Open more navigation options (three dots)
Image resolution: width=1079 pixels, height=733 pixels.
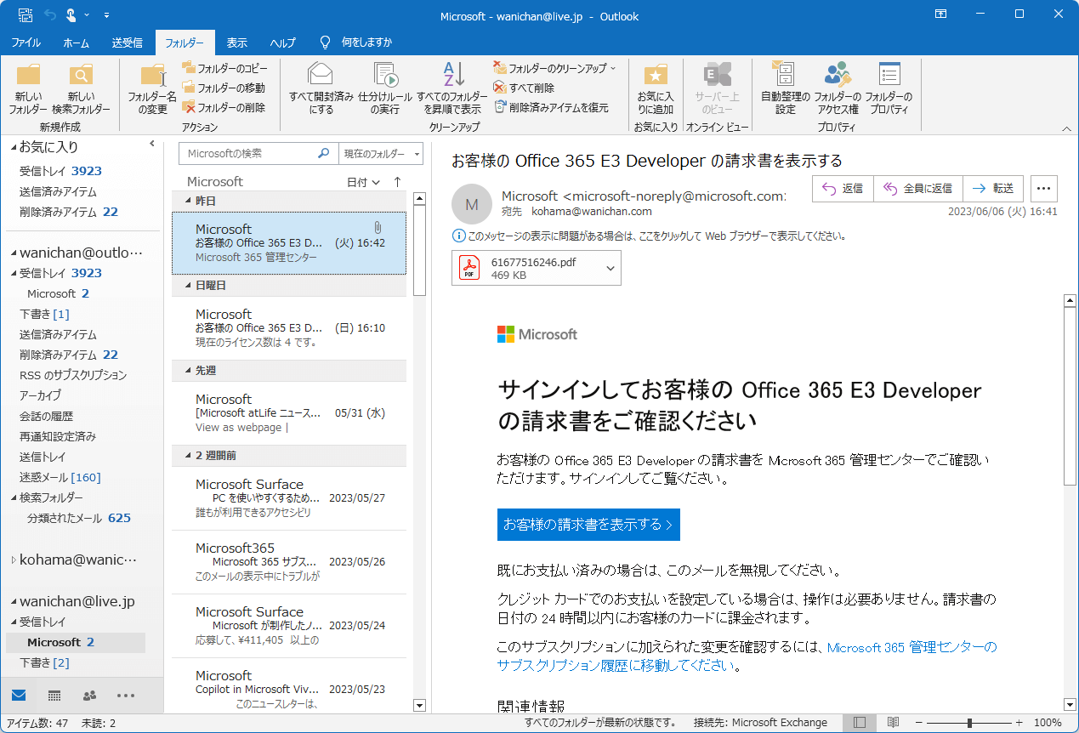[126, 696]
